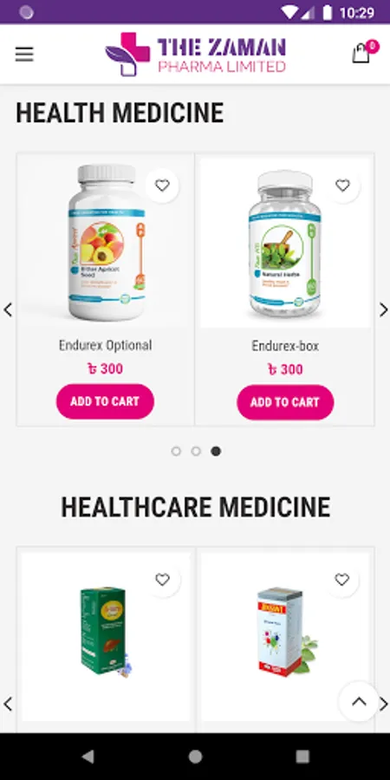Screen dimensions: 390x780
Task: Tap the scroll-to-top arrow button
Action: 359,701
